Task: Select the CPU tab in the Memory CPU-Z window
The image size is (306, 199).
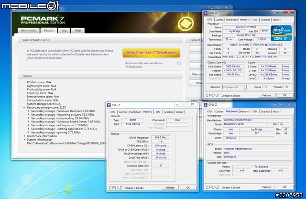Action: tap(113, 112)
